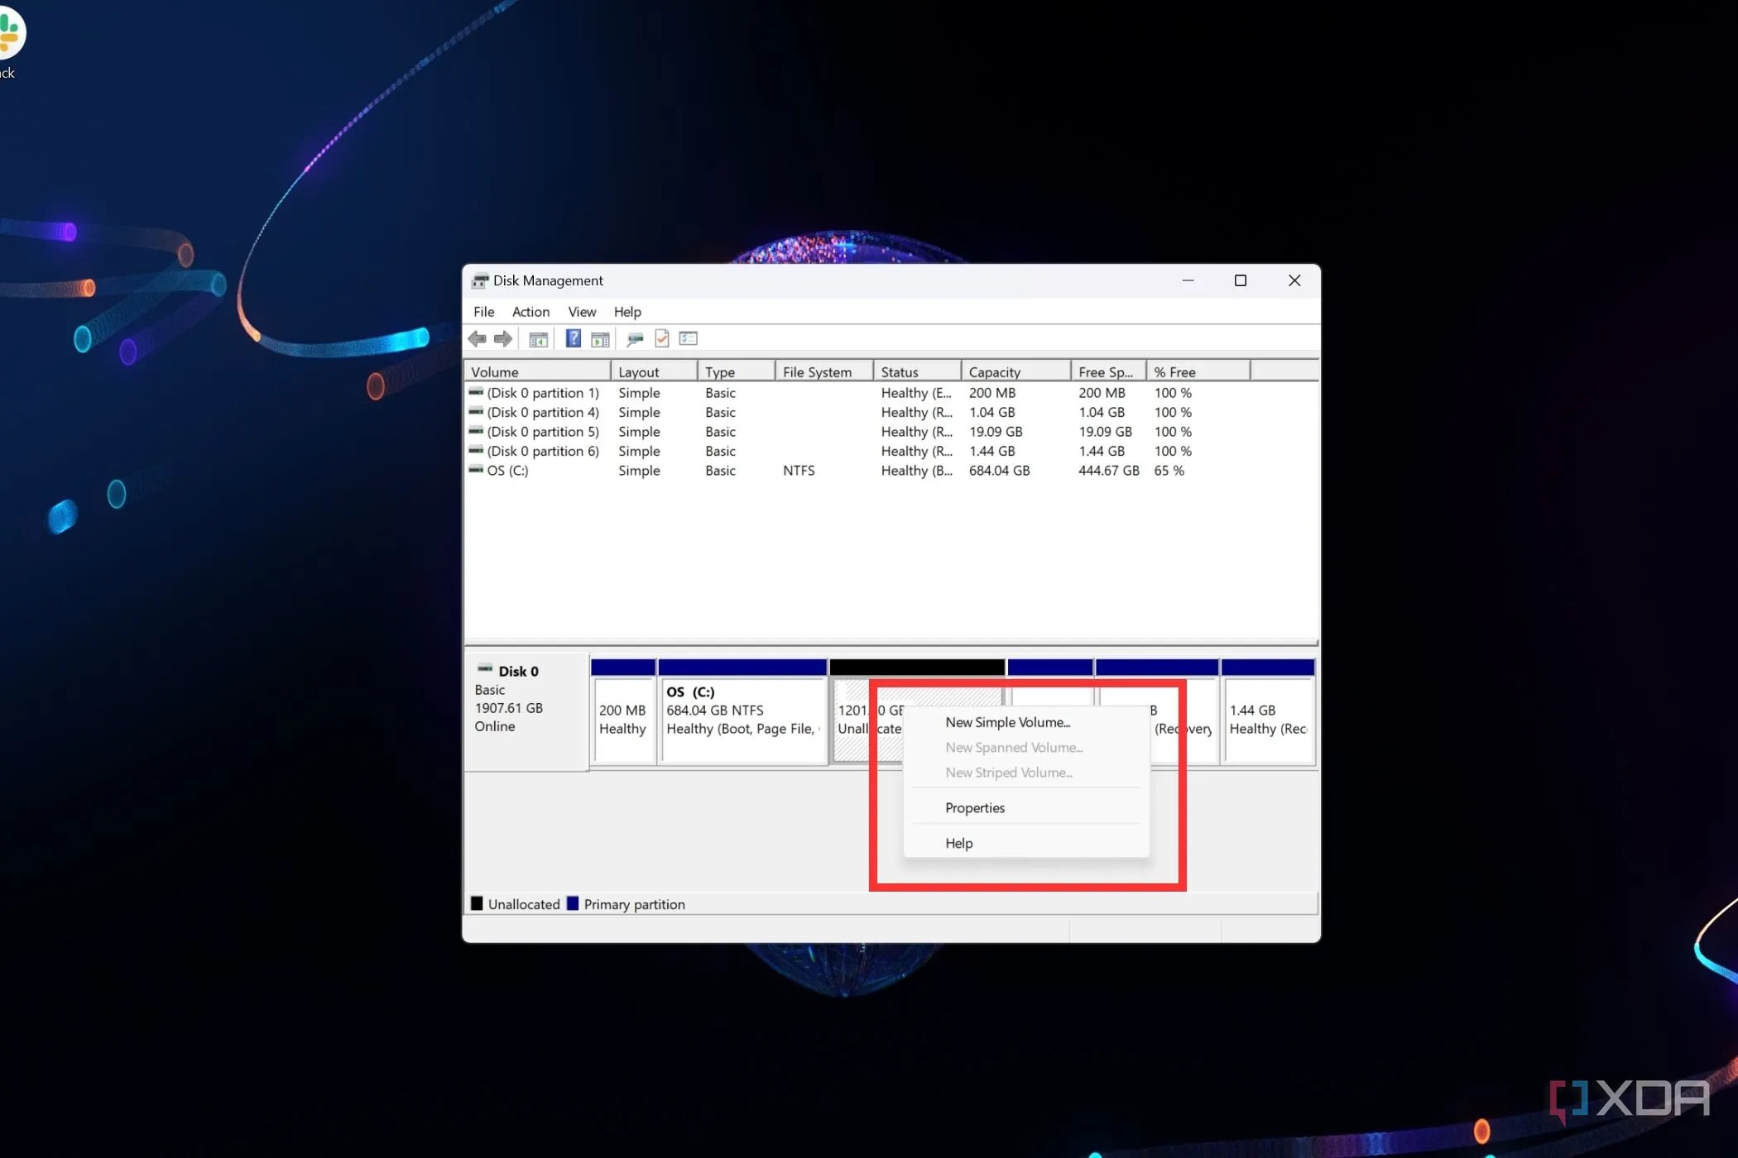This screenshot has height=1158, width=1738.
Task: Click the Slack icon in the corner
Action: pos(10,35)
